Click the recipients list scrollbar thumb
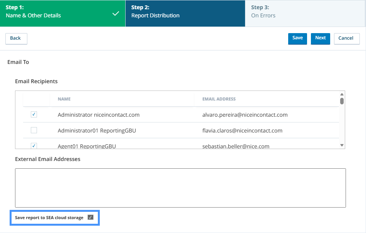 342,101
